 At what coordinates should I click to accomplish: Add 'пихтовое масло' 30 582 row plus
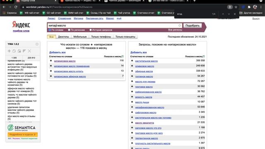(132, 87)
